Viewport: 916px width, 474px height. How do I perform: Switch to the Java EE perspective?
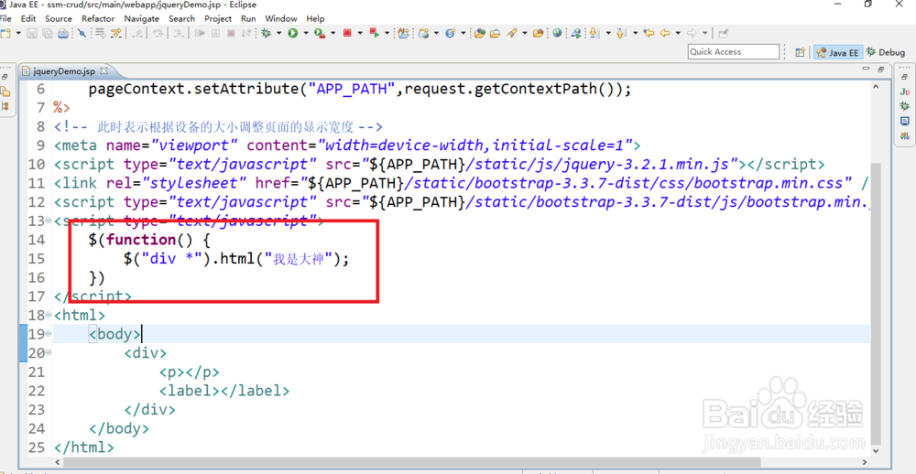(838, 52)
